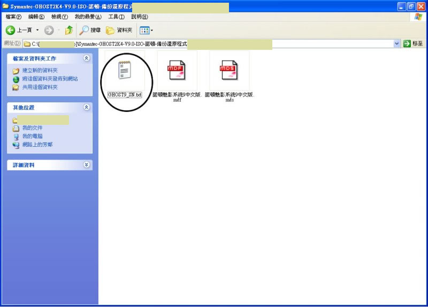
Task: Collapse the 檔案及資料夾工作 panel chevron
Action: (87, 58)
